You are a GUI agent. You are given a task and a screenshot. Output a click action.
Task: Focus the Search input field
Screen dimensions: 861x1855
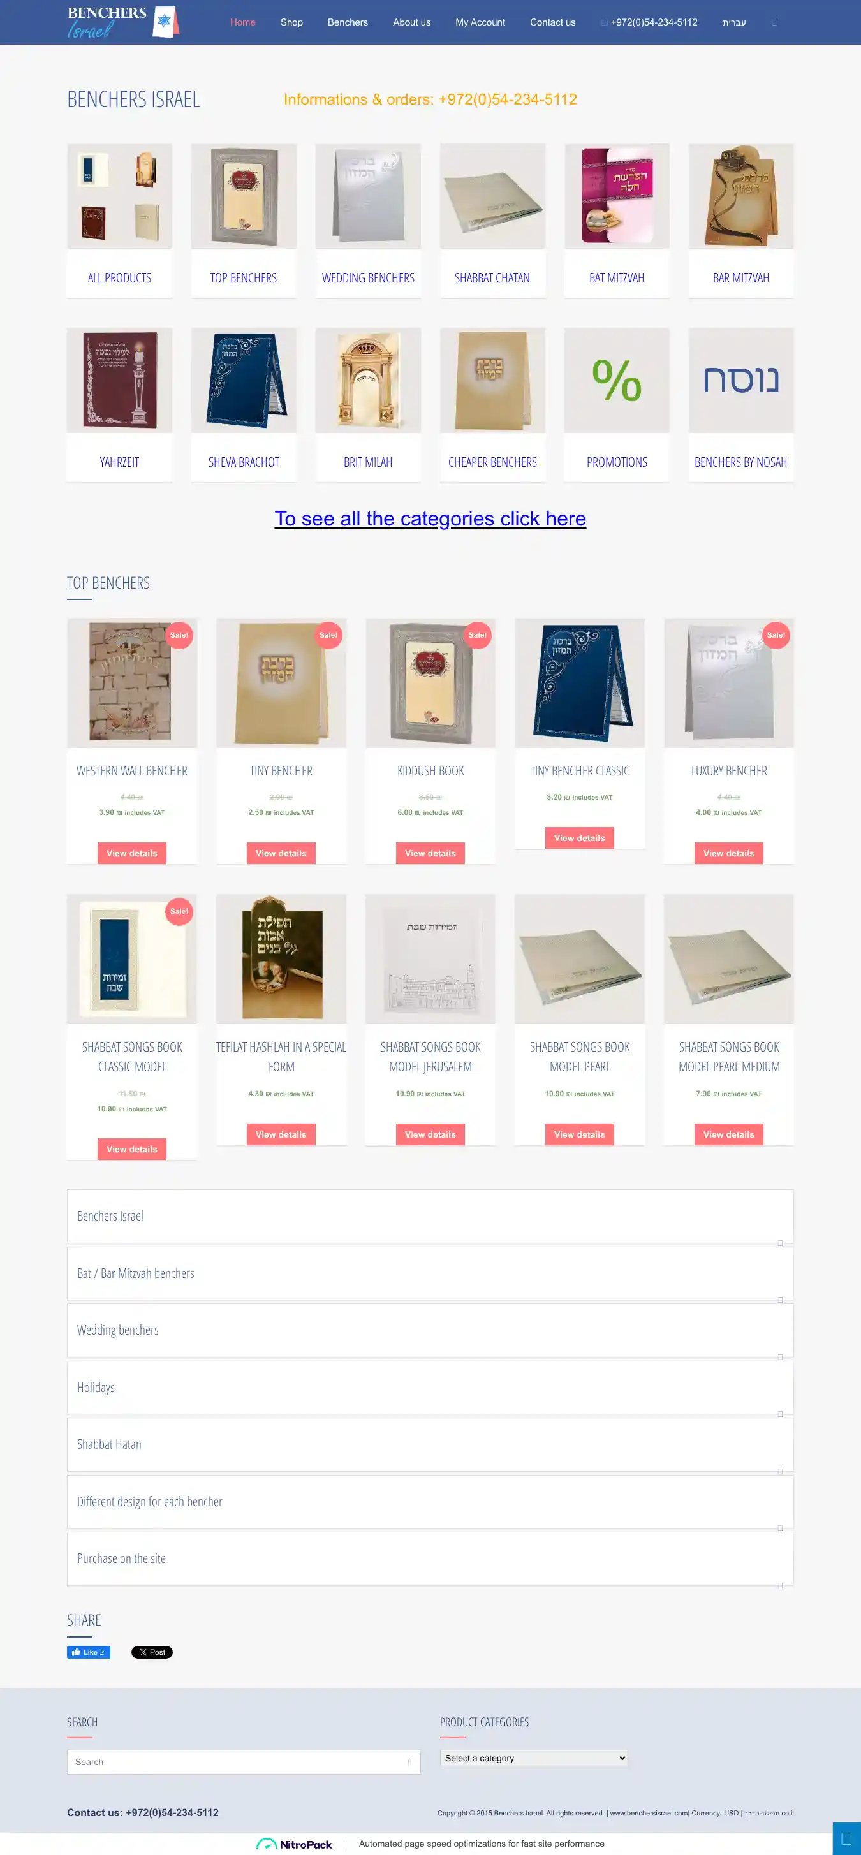tap(244, 1761)
